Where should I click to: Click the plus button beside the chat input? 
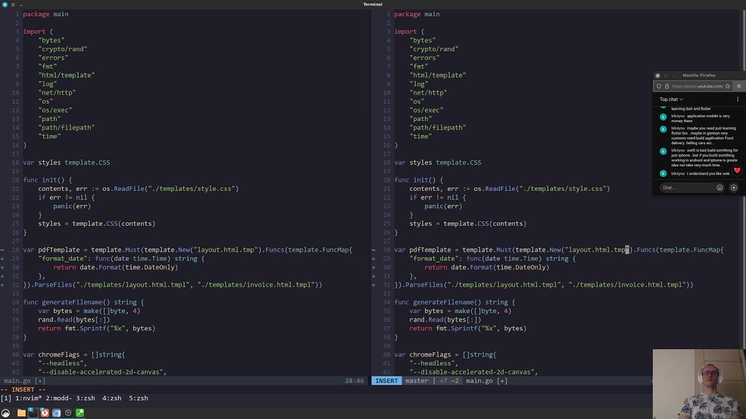(x=734, y=187)
